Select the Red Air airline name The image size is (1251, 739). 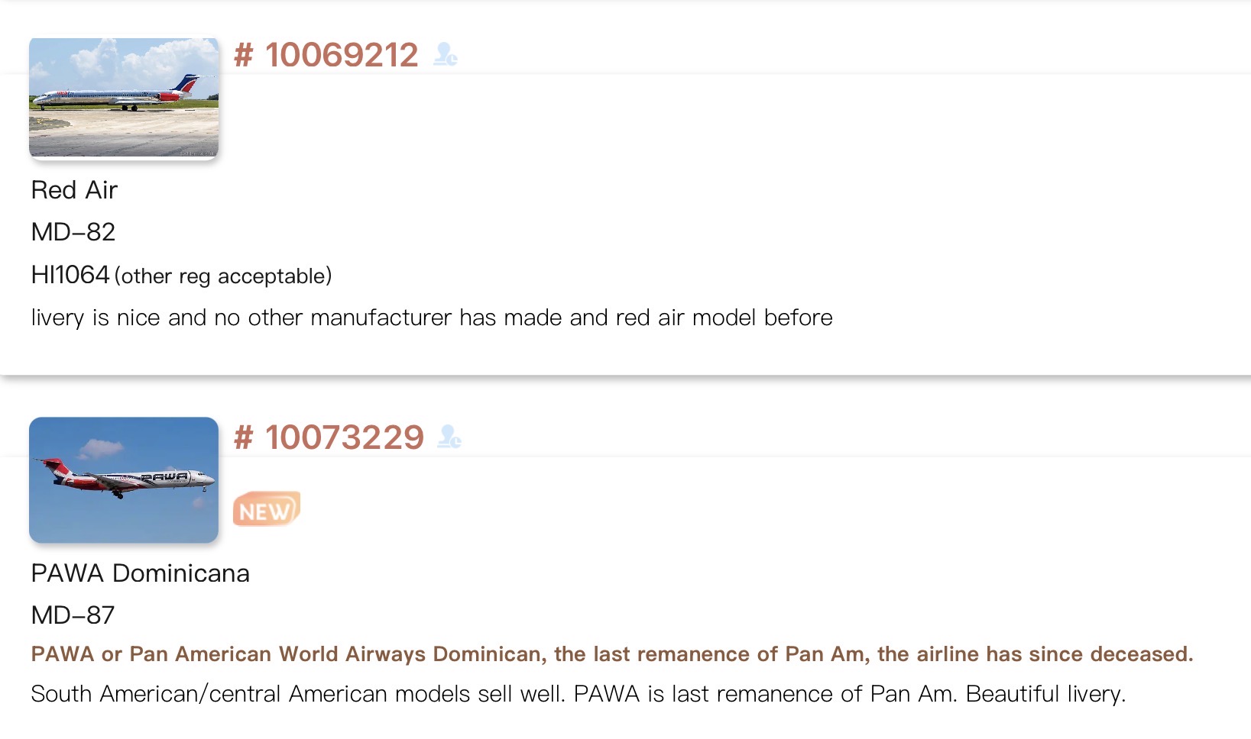(74, 190)
